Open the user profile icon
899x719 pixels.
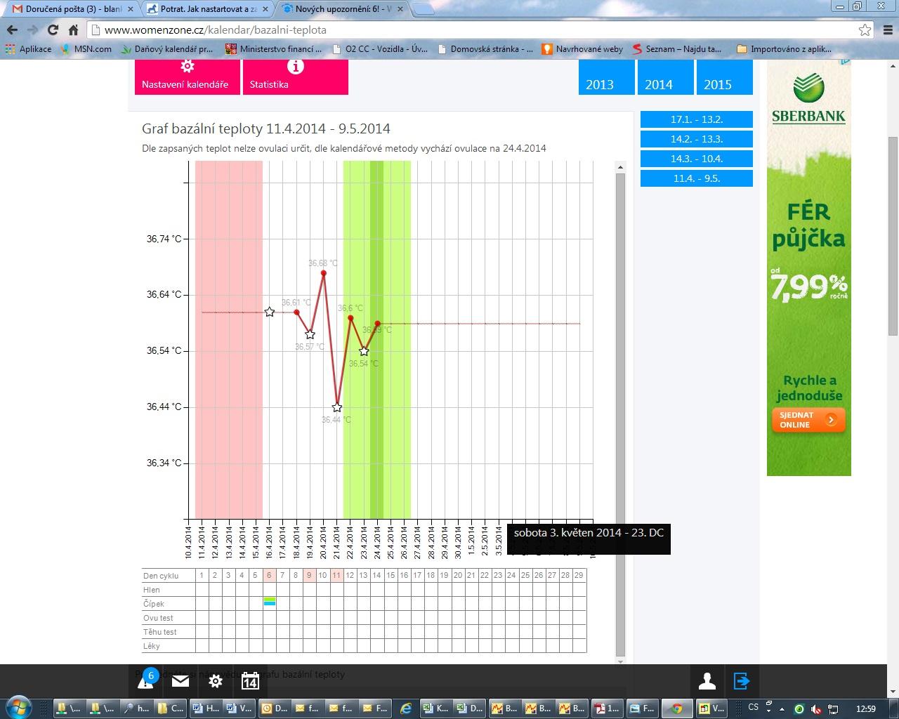click(x=707, y=681)
